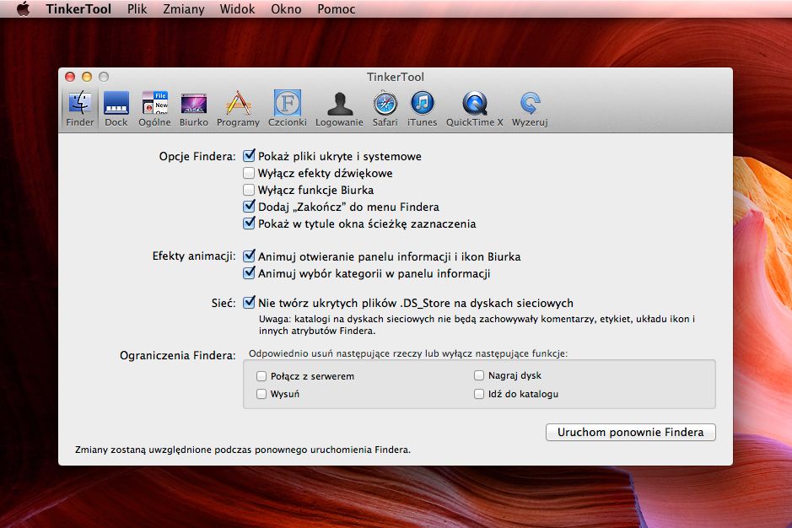Uncheck Pokaż pliki ukryte i systemowe
The width and height of the screenshot is (792, 528).
click(249, 156)
